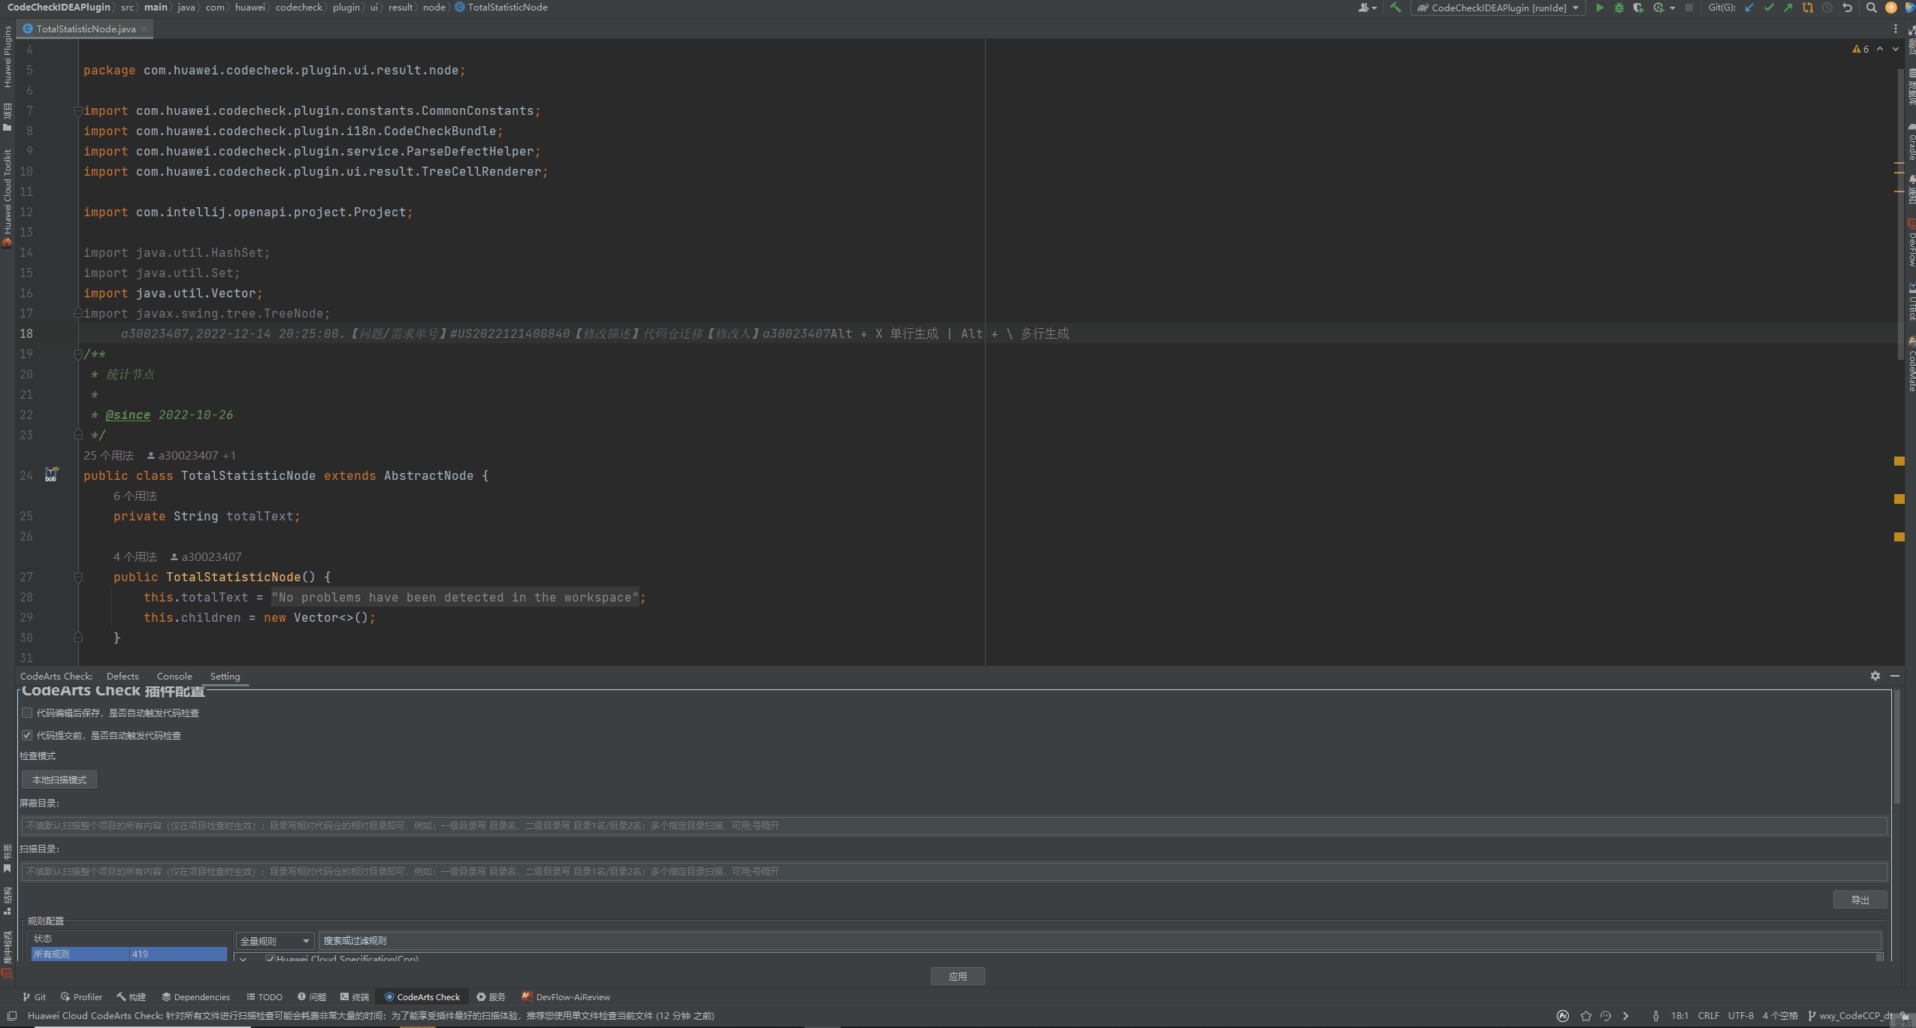Collapse the Javadoc comment fold at line 19
This screenshot has width=1916, height=1028.
[x=78, y=354]
